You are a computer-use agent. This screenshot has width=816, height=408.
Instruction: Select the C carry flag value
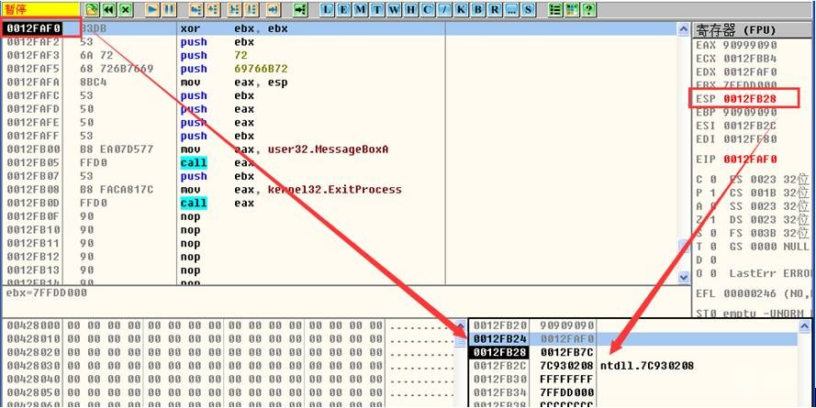click(x=712, y=180)
